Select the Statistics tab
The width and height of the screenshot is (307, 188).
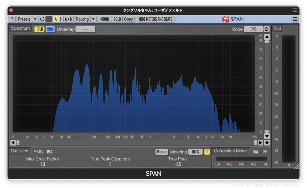coord(19,151)
